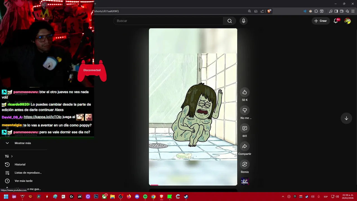Viewport: 357px width, 201px height.
Task: Click the share page icon in address bar
Action: [x=262, y=11]
